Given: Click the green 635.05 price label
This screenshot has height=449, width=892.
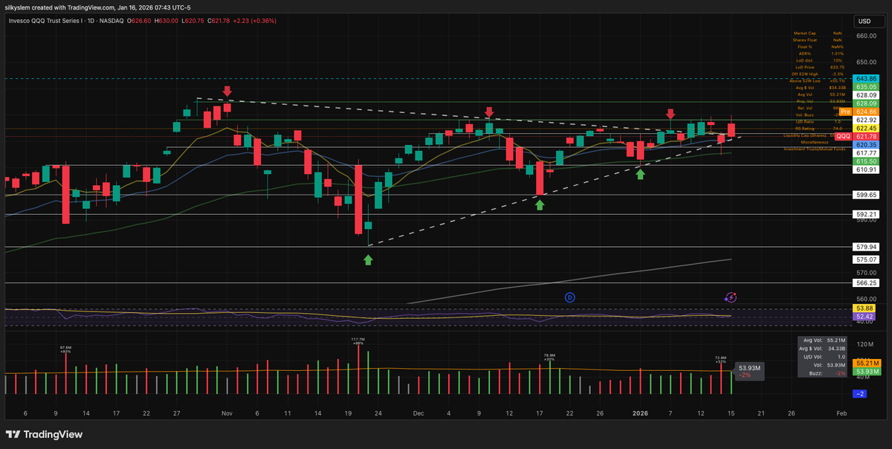Looking at the screenshot, I should pos(867,86).
